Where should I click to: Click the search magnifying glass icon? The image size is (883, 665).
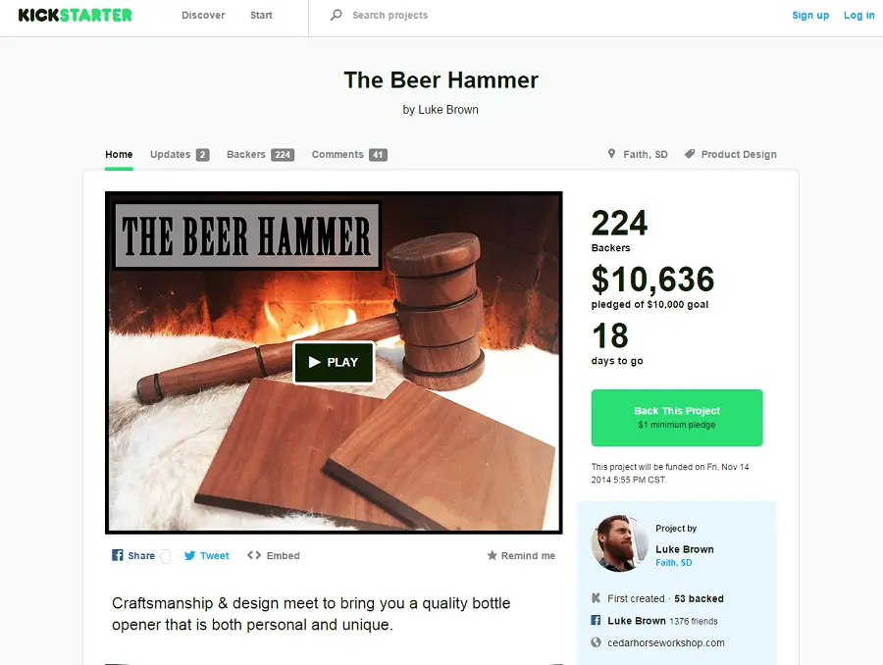[x=337, y=16]
